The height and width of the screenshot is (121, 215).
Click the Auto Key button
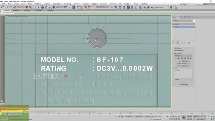[189, 117]
